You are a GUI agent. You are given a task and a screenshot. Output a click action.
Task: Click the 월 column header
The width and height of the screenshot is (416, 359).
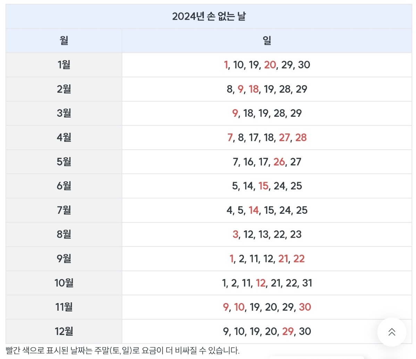pos(64,40)
